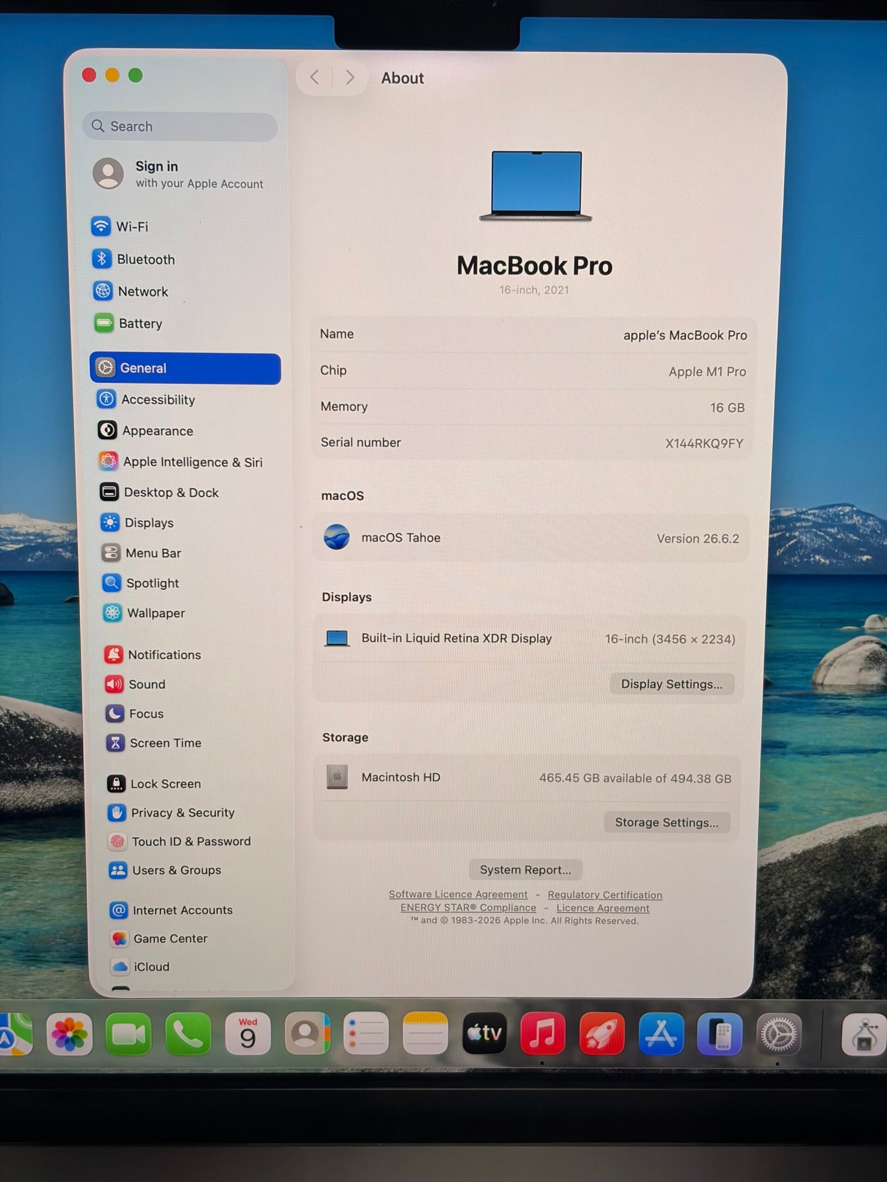Click the Macintosh HD storage row
The height and width of the screenshot is (1182, 887).
(x=528, y=778)
